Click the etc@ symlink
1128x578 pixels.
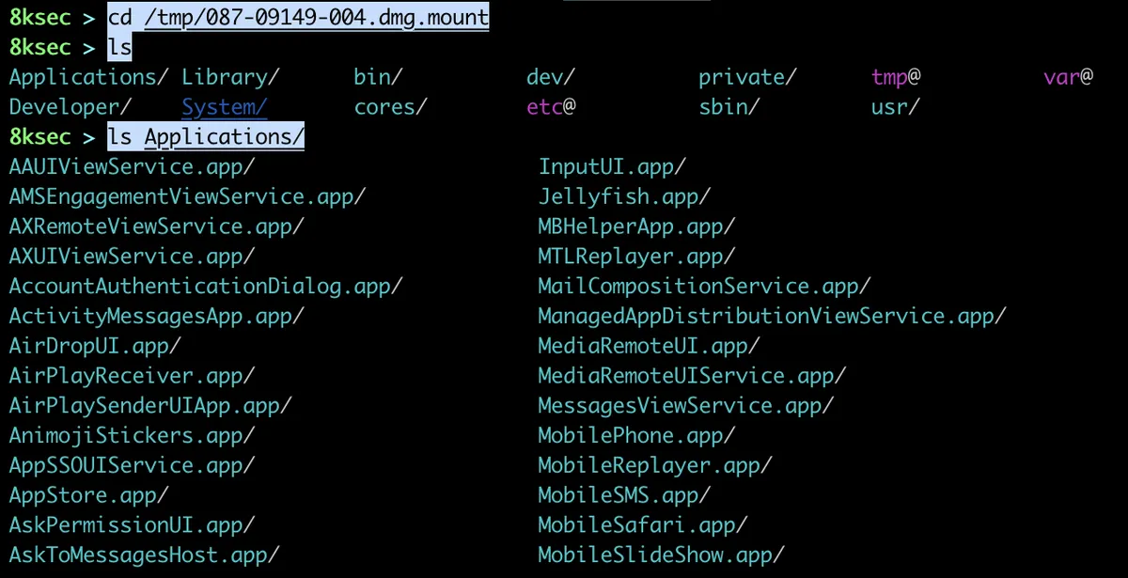[x=551, y=107]
